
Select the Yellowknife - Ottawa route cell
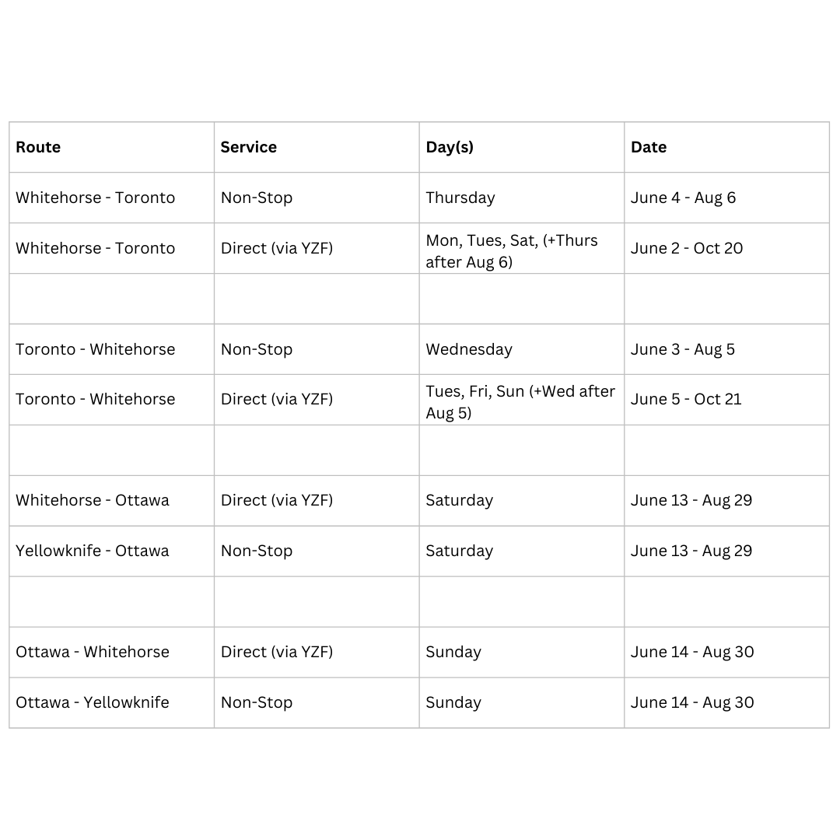(x=93, y=551)
